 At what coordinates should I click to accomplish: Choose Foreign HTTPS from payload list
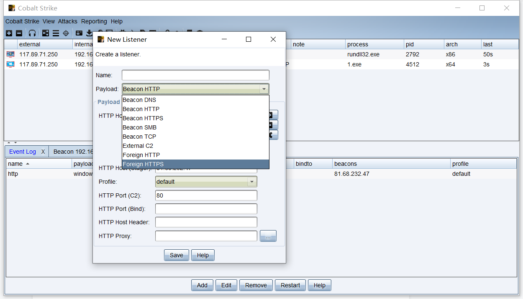point(195,164)
